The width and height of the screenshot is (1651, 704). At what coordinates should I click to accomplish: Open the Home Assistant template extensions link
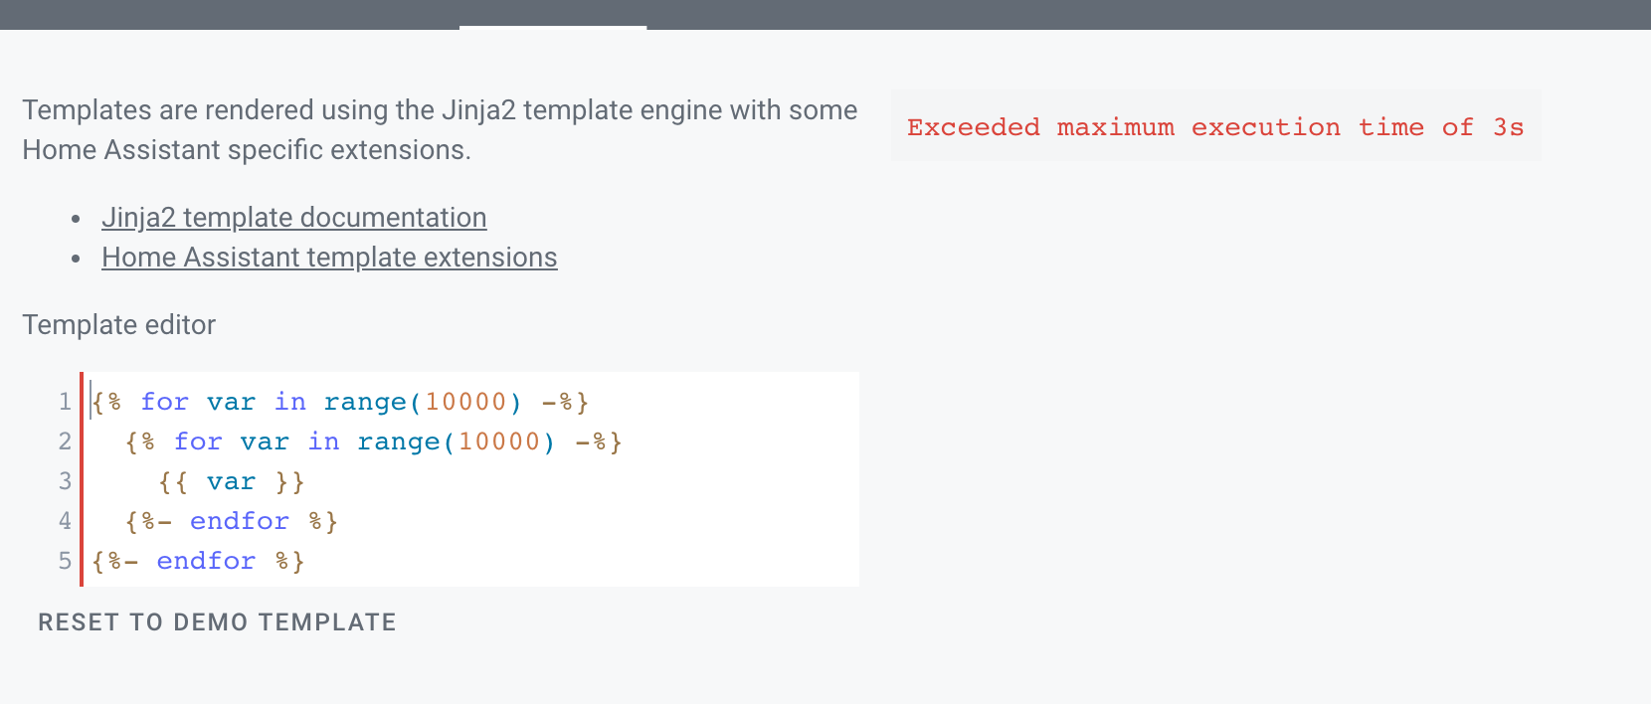[329, 258]
